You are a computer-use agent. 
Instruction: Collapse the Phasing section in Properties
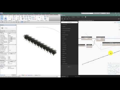pyautogui.click(x=15, y=66)
